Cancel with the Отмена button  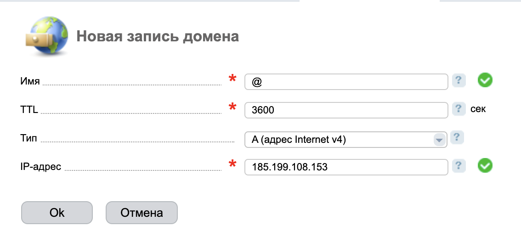(x=142, y=213)
